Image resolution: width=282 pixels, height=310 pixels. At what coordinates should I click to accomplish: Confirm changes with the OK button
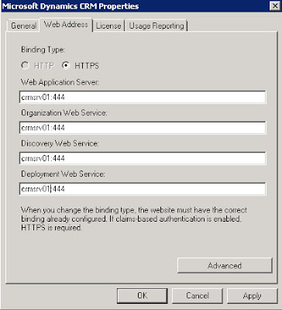click(142, 295)
